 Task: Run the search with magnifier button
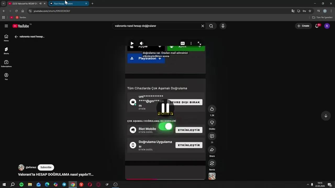tap(211, 26)
